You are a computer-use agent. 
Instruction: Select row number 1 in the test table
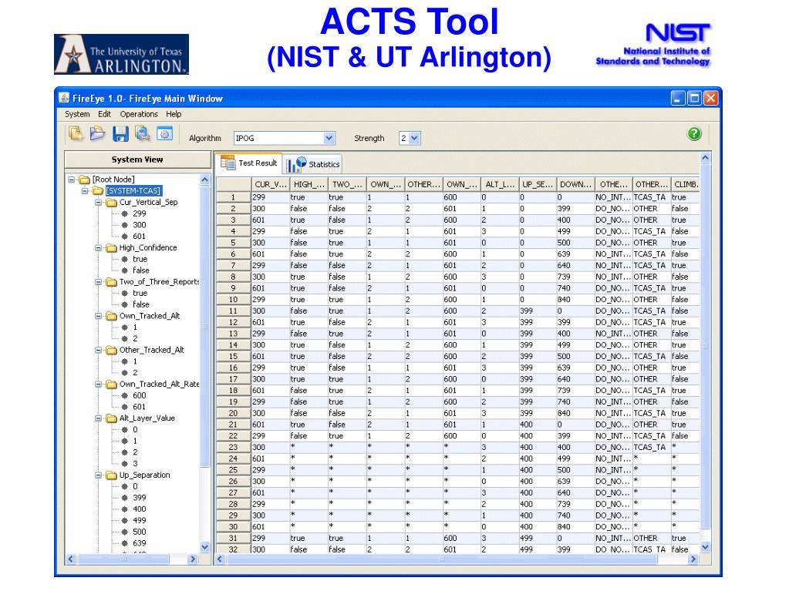[x=234, y=197]
